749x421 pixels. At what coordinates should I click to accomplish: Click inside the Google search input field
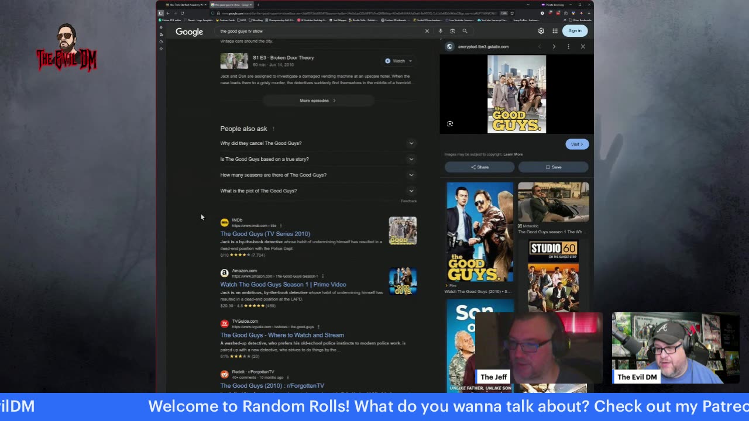tap(321, 31)
